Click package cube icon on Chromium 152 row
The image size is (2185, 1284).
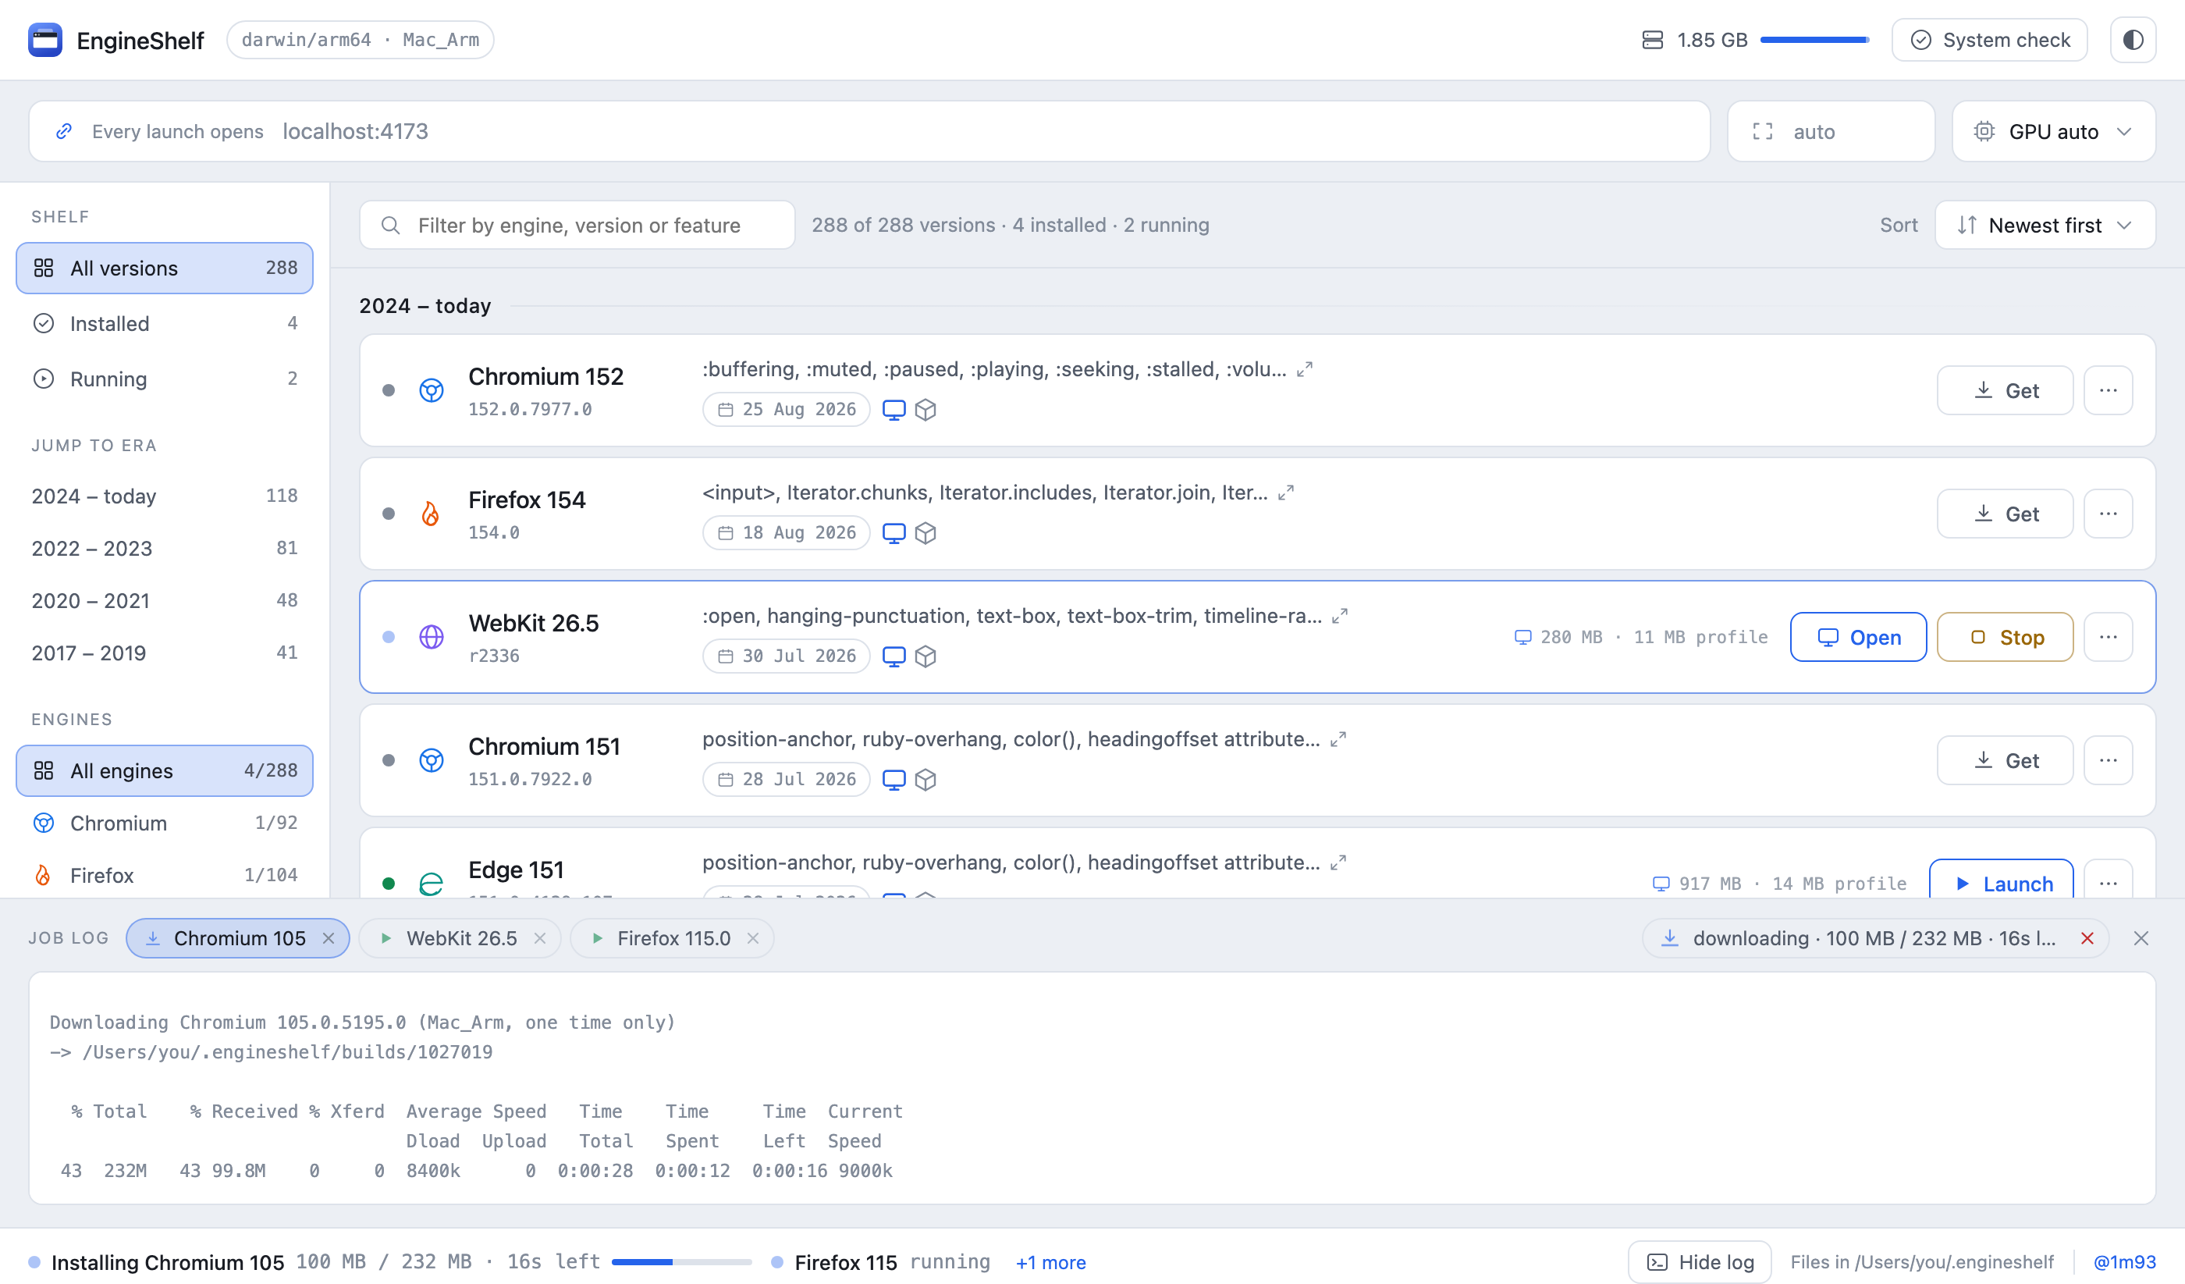(926, 410)
